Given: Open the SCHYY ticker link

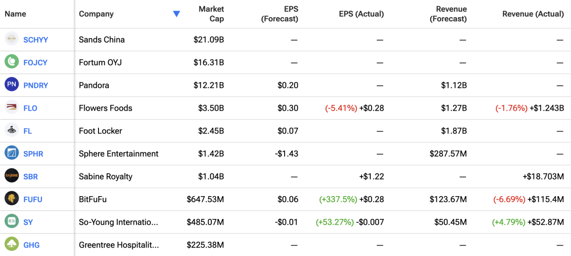Looking at the screenshot, I should pos(36,40).
